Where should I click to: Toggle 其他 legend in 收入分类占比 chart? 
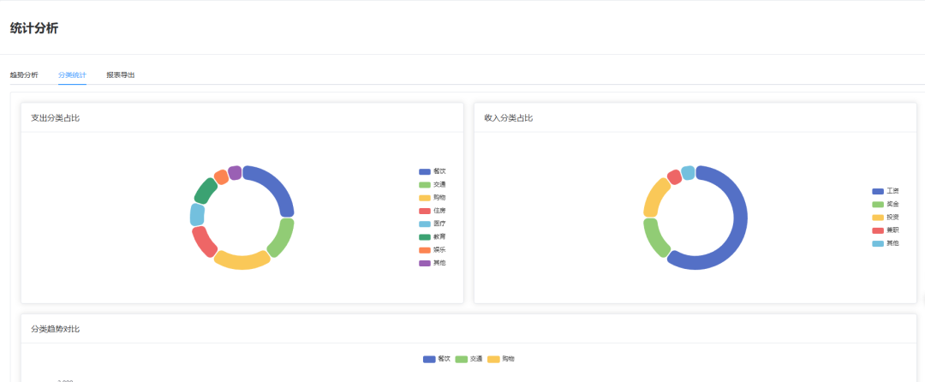pyautogui.click(x=886, y=243)
